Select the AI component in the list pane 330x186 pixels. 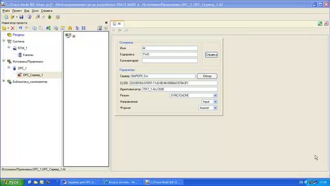71,36
